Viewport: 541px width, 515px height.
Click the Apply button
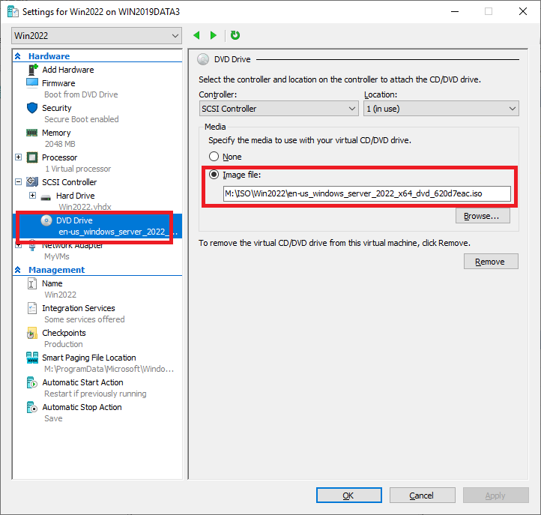496,496
